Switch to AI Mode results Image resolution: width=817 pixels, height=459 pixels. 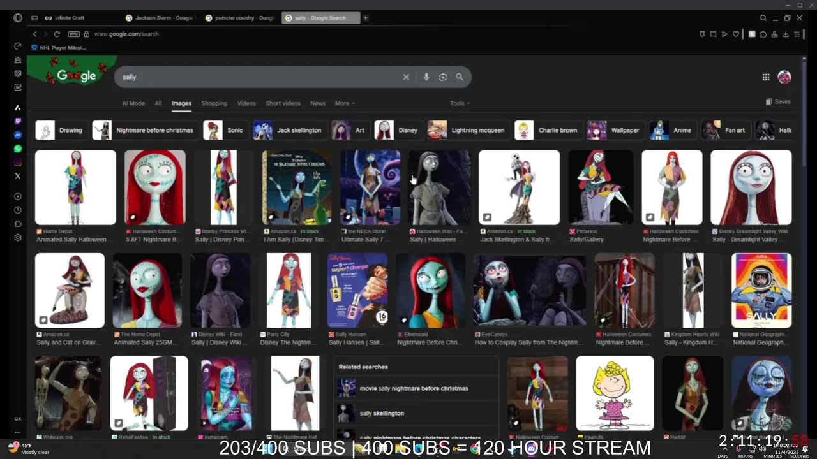pyautogui.click(x=133, y=103)
